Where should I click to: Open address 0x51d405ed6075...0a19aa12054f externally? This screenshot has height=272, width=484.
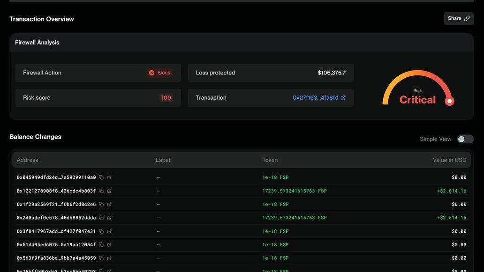(x=109, y=245)
